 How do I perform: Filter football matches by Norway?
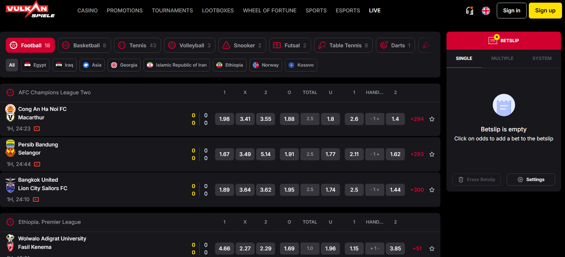[x=265, y=65]
